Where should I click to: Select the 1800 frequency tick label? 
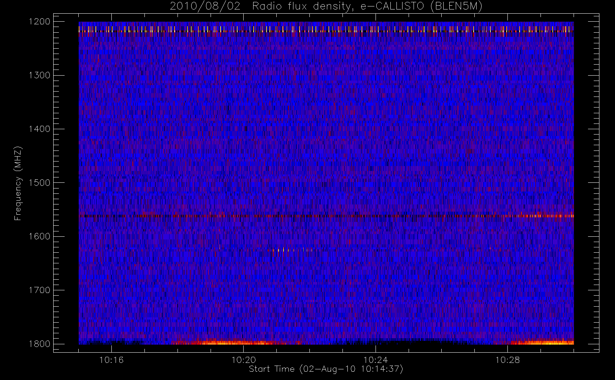40,344
